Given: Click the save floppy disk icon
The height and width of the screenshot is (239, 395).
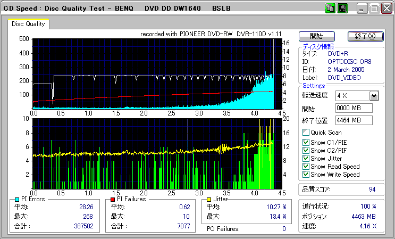Looking at the screenshot, I should (x=342, y=9).
